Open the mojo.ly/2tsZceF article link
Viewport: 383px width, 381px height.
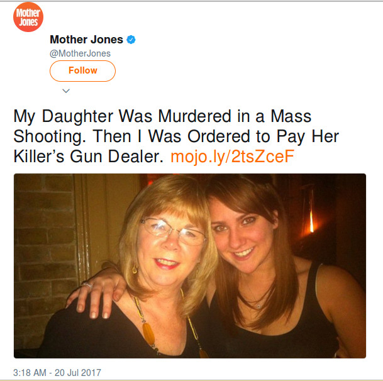(232, 157)
